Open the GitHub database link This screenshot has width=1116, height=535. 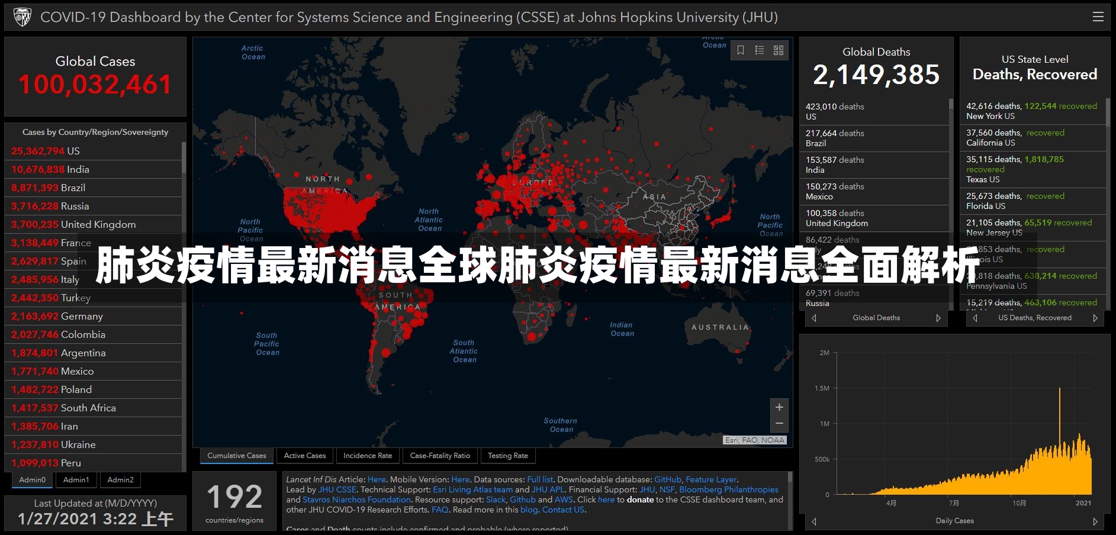pyautogui.click(x=668, y=479)
